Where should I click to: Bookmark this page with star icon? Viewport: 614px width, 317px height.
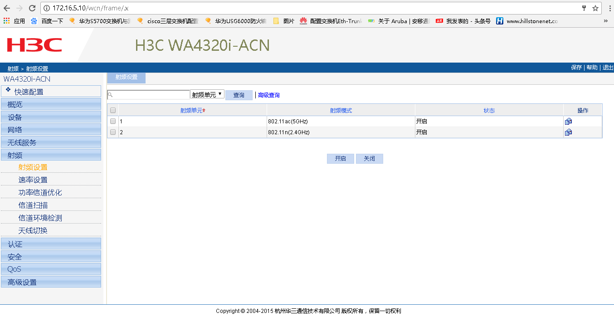pos(595,8)
